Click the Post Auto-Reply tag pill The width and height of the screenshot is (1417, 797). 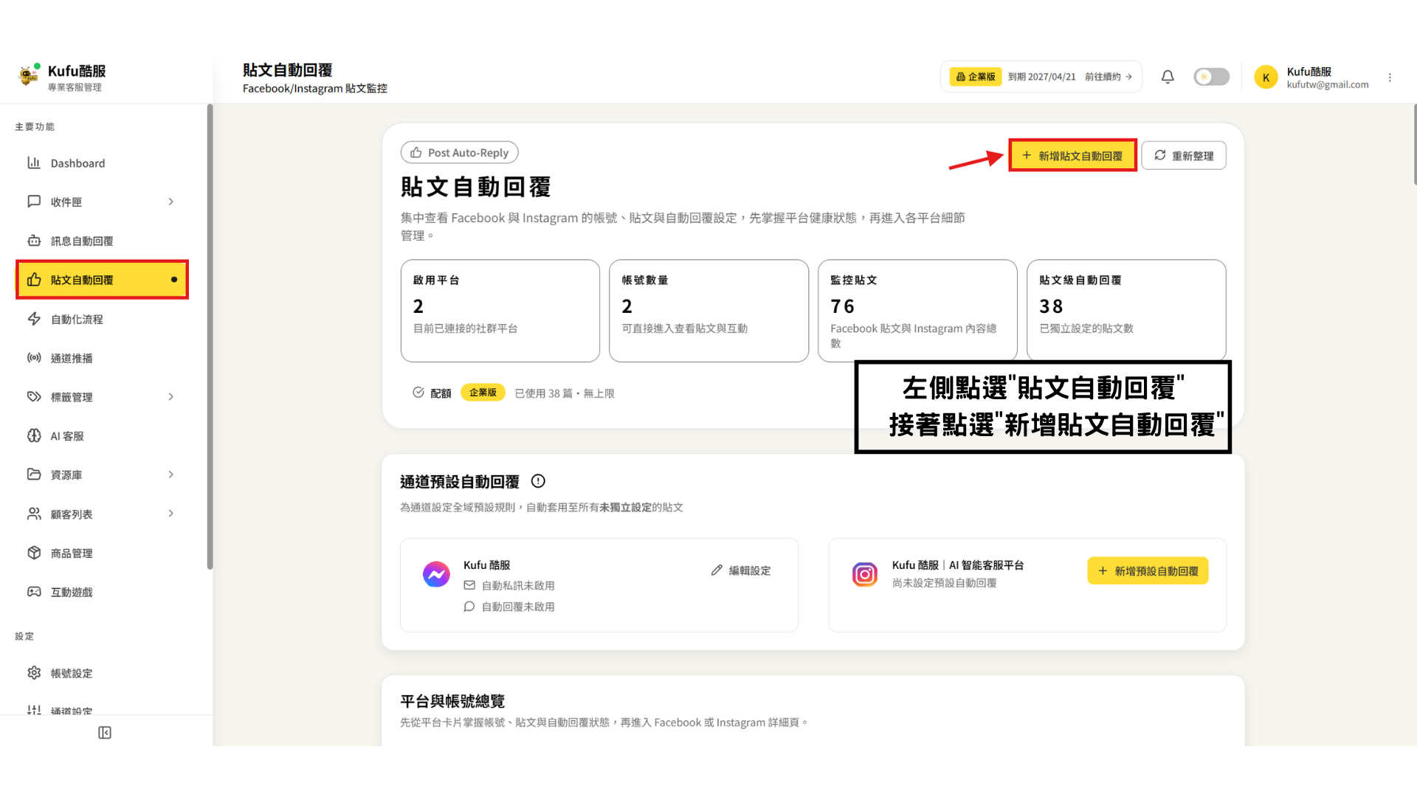(459, 153)
